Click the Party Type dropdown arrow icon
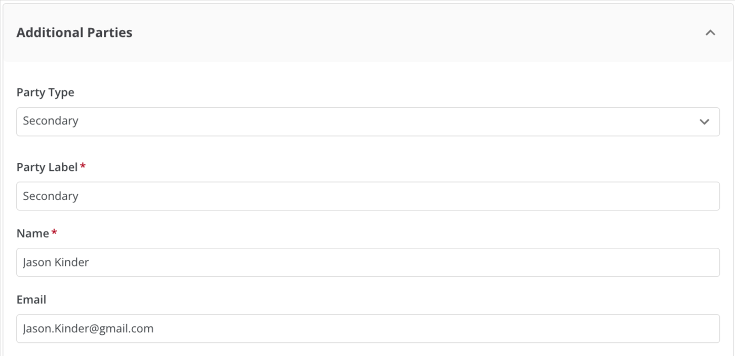Screen dimensions: 735x356 click(x=704, y=121)
